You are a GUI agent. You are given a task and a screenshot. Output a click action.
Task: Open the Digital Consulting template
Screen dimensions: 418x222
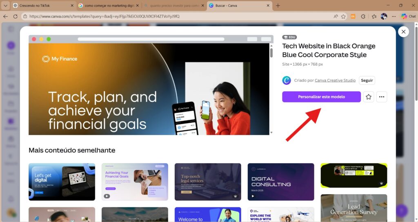281,182
